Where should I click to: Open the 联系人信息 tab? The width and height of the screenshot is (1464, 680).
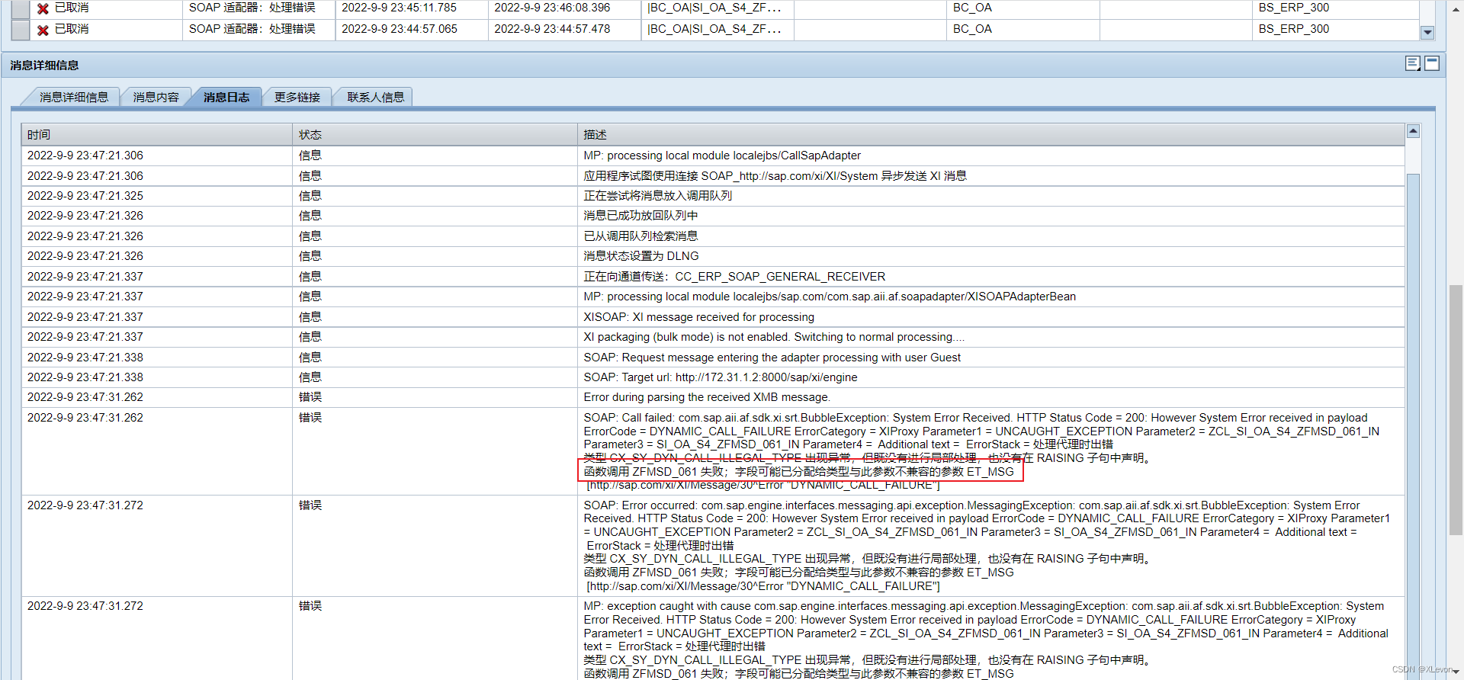coord(375,98)
